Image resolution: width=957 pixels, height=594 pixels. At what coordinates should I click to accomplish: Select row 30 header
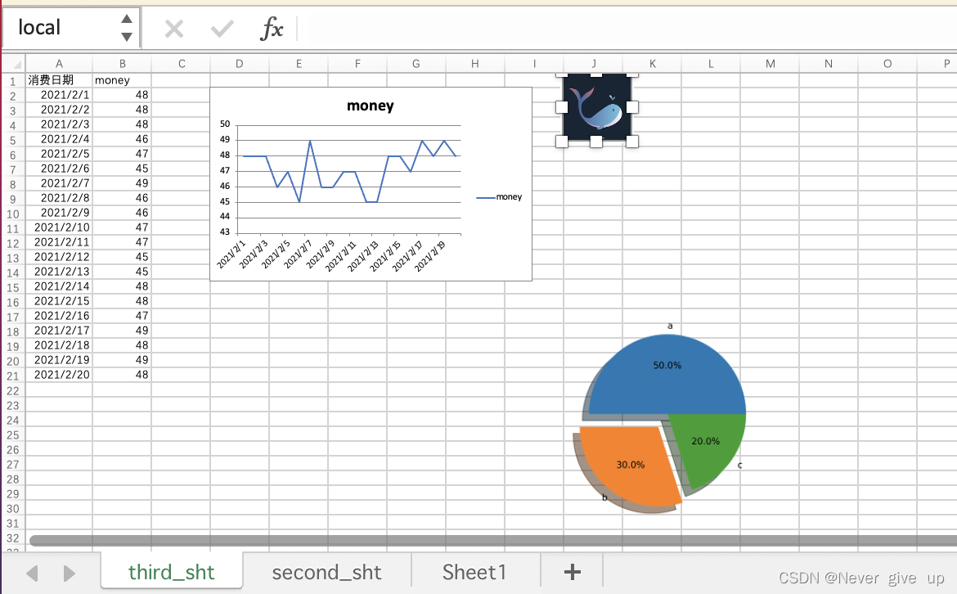(12, 509)
